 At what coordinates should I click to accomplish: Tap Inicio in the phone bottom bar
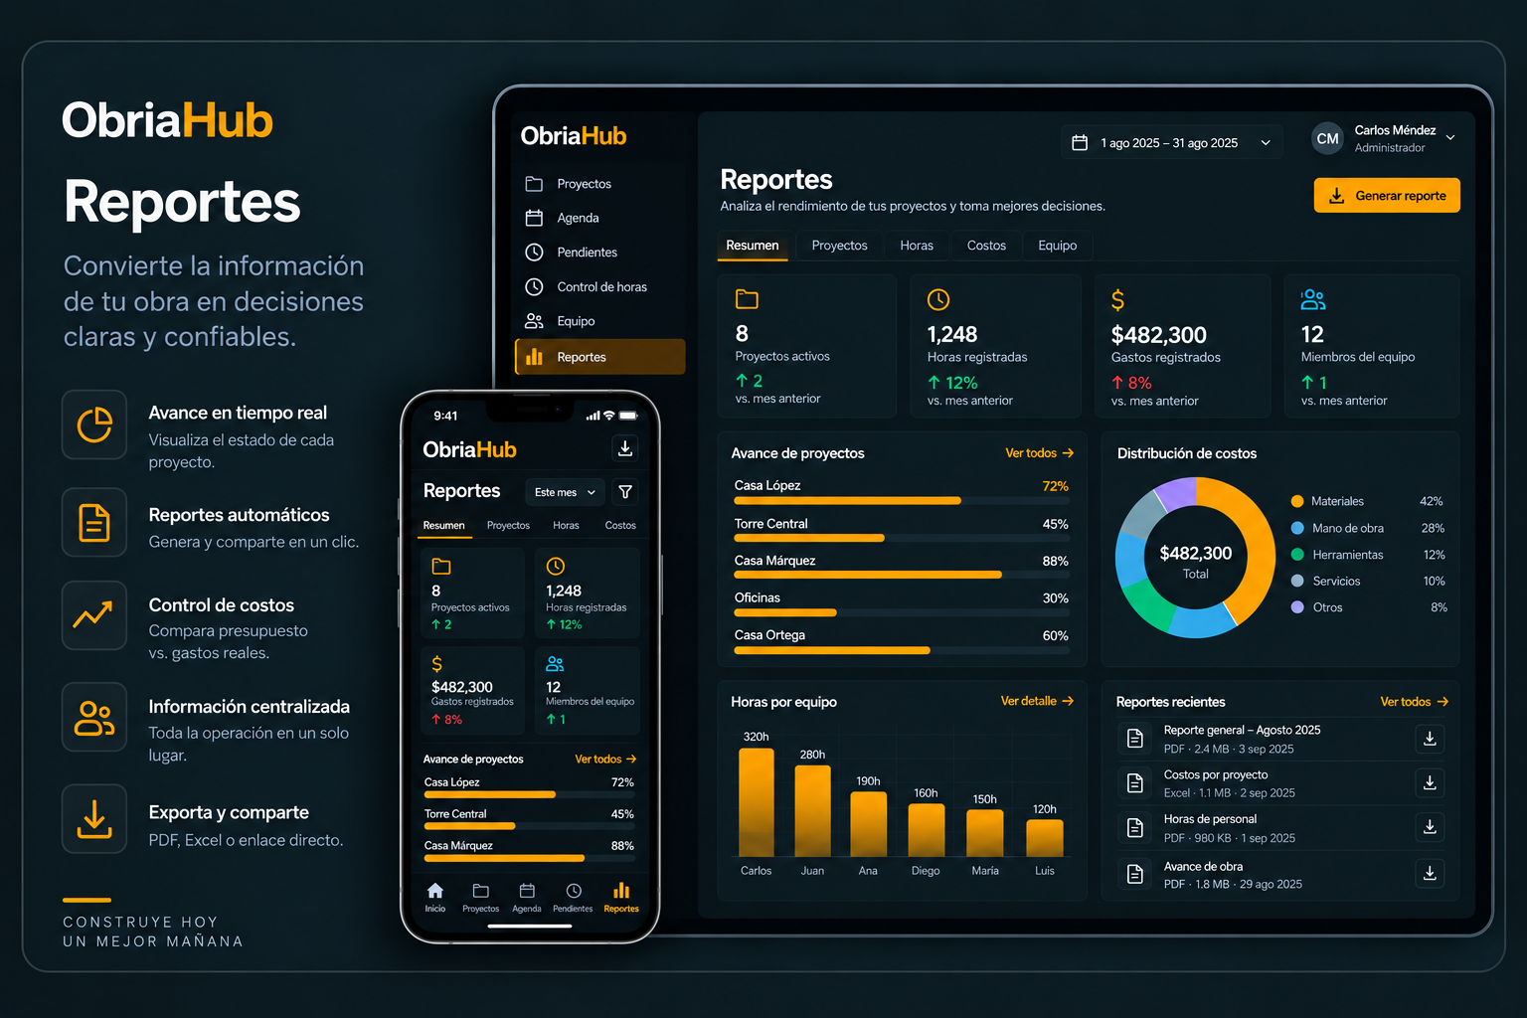tap(435, 897)
